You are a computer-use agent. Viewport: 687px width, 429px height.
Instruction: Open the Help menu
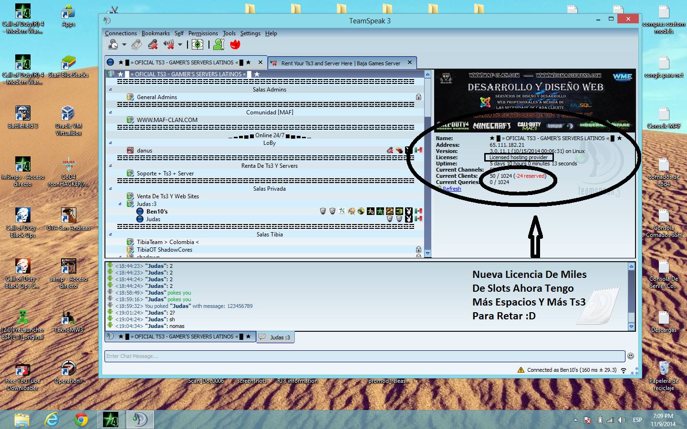pos(271,33)
